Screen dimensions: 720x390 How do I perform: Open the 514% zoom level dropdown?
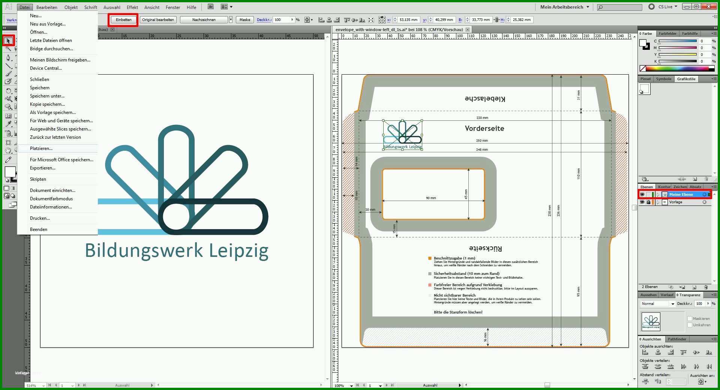(43, 385)
